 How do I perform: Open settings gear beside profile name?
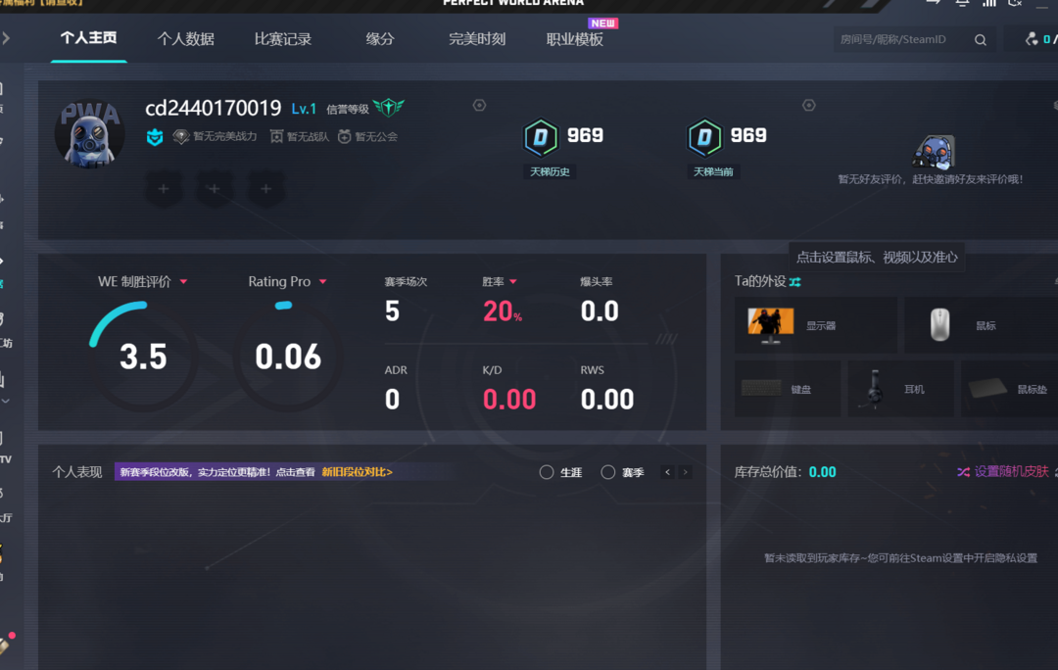pyautogui.click(x=479, y=105)
